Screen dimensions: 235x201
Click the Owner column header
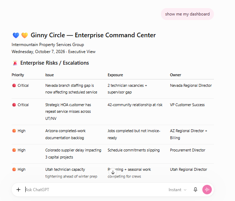tap(176, 75)
